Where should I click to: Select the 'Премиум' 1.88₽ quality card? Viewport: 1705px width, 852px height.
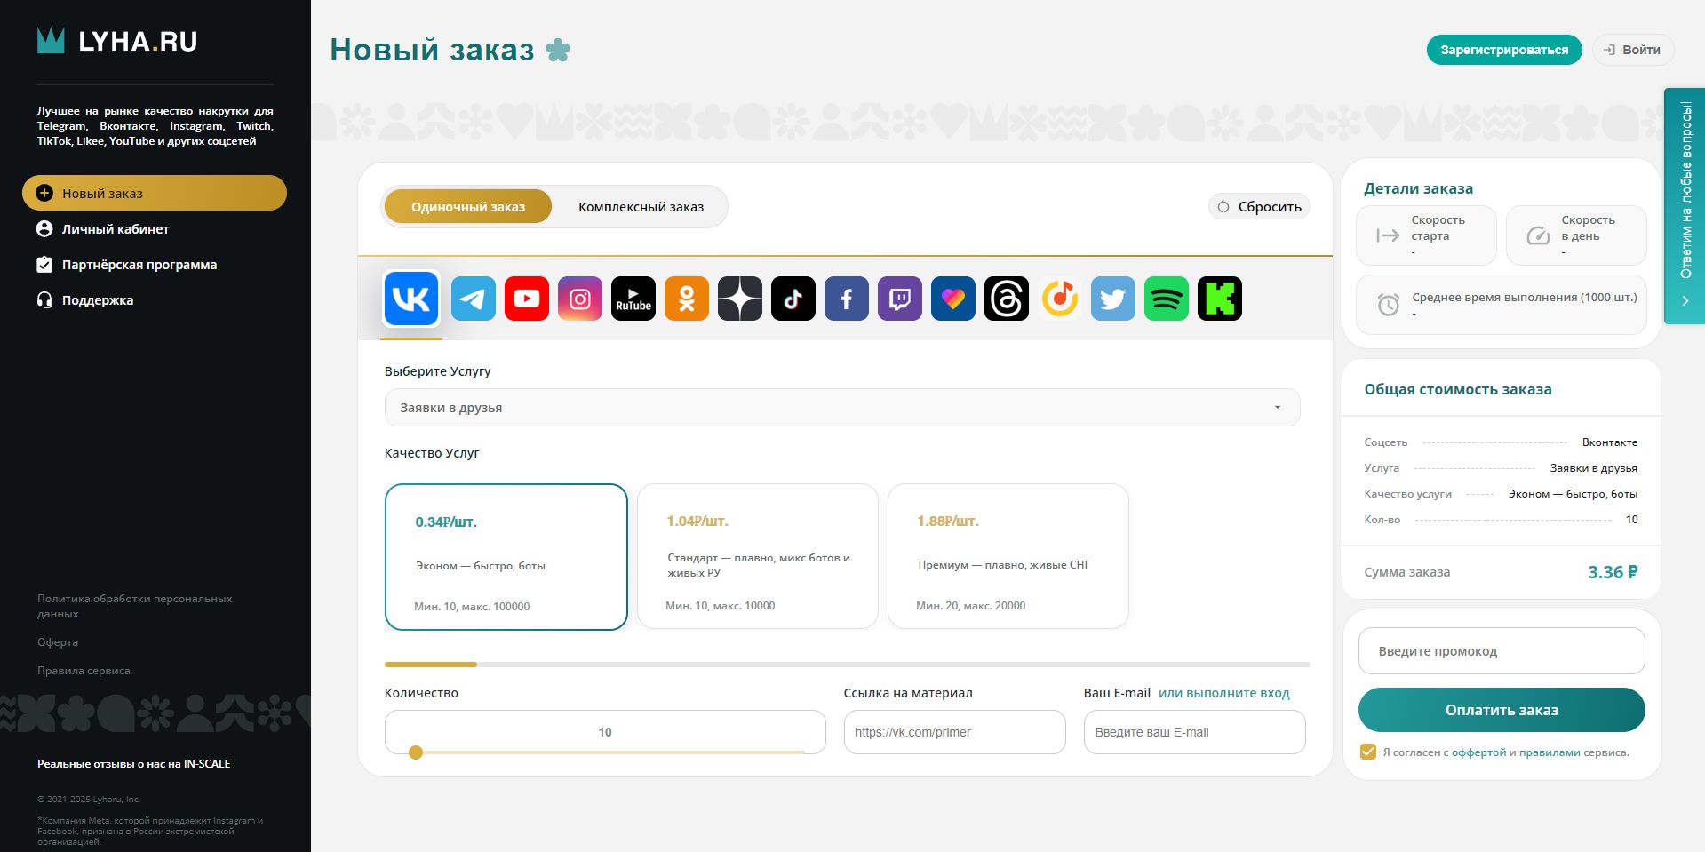pyautogui.click(x=1008, y=556)
